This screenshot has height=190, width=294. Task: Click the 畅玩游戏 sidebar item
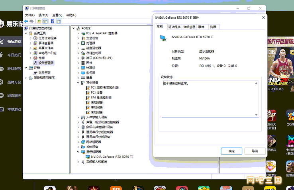coord(11,41)
